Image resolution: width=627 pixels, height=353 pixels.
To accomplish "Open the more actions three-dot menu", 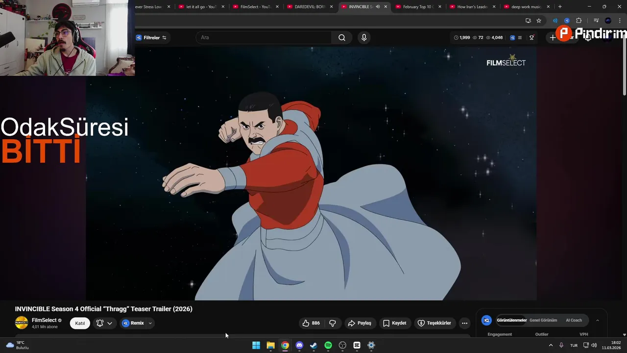I will (464, 323).
